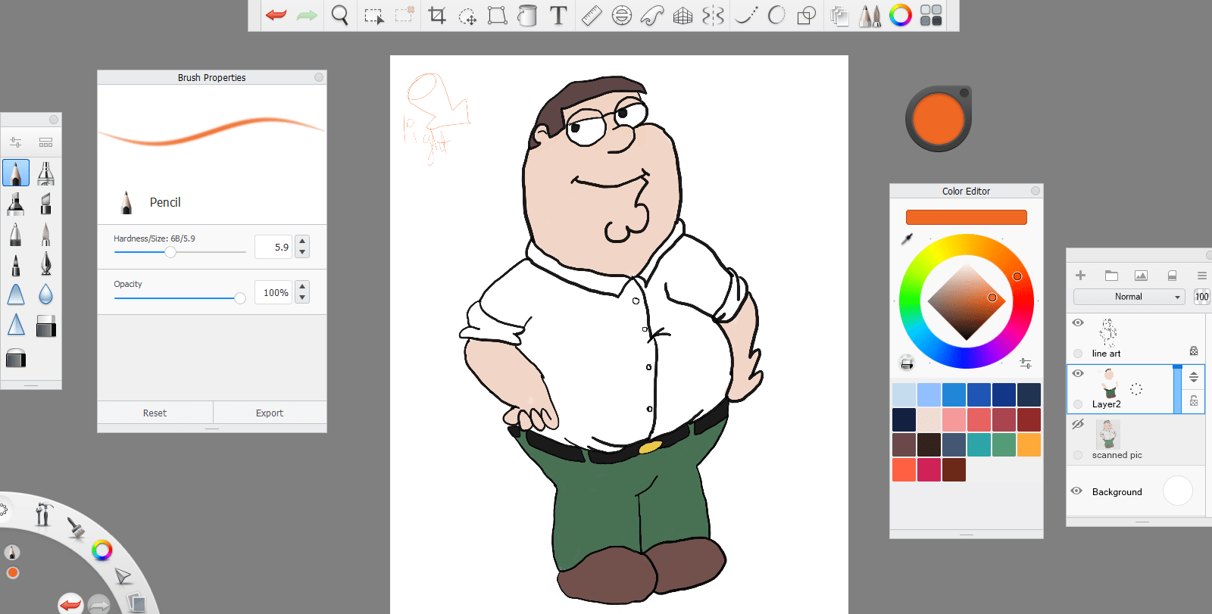Hide the line art layer
This screenshot has height=614, width=1212.
coord(1078,323)
